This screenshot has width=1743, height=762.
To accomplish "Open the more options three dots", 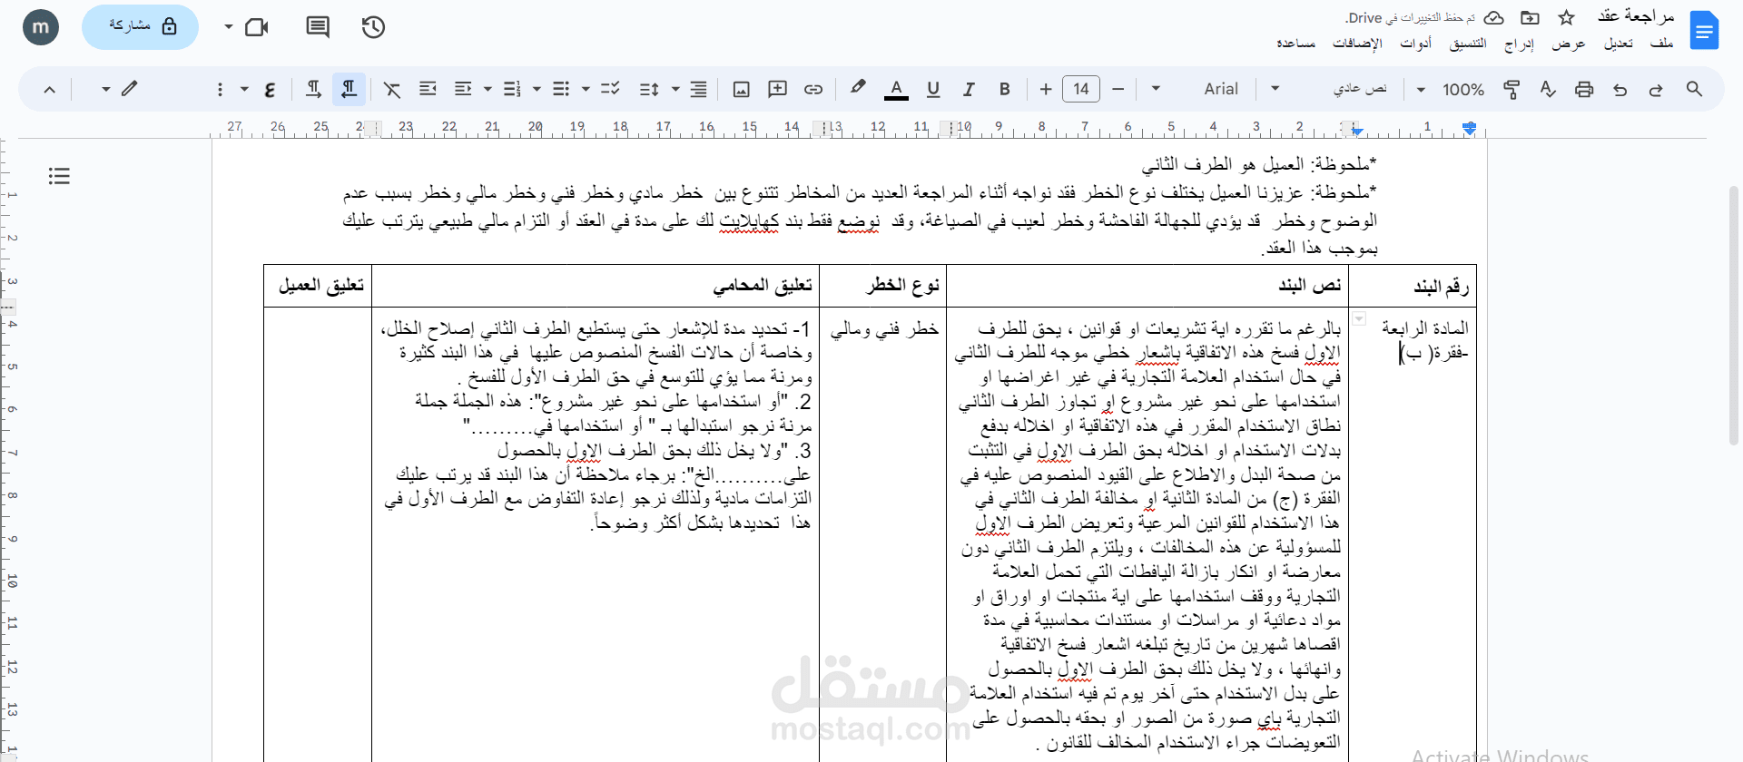I will [220, 89].
